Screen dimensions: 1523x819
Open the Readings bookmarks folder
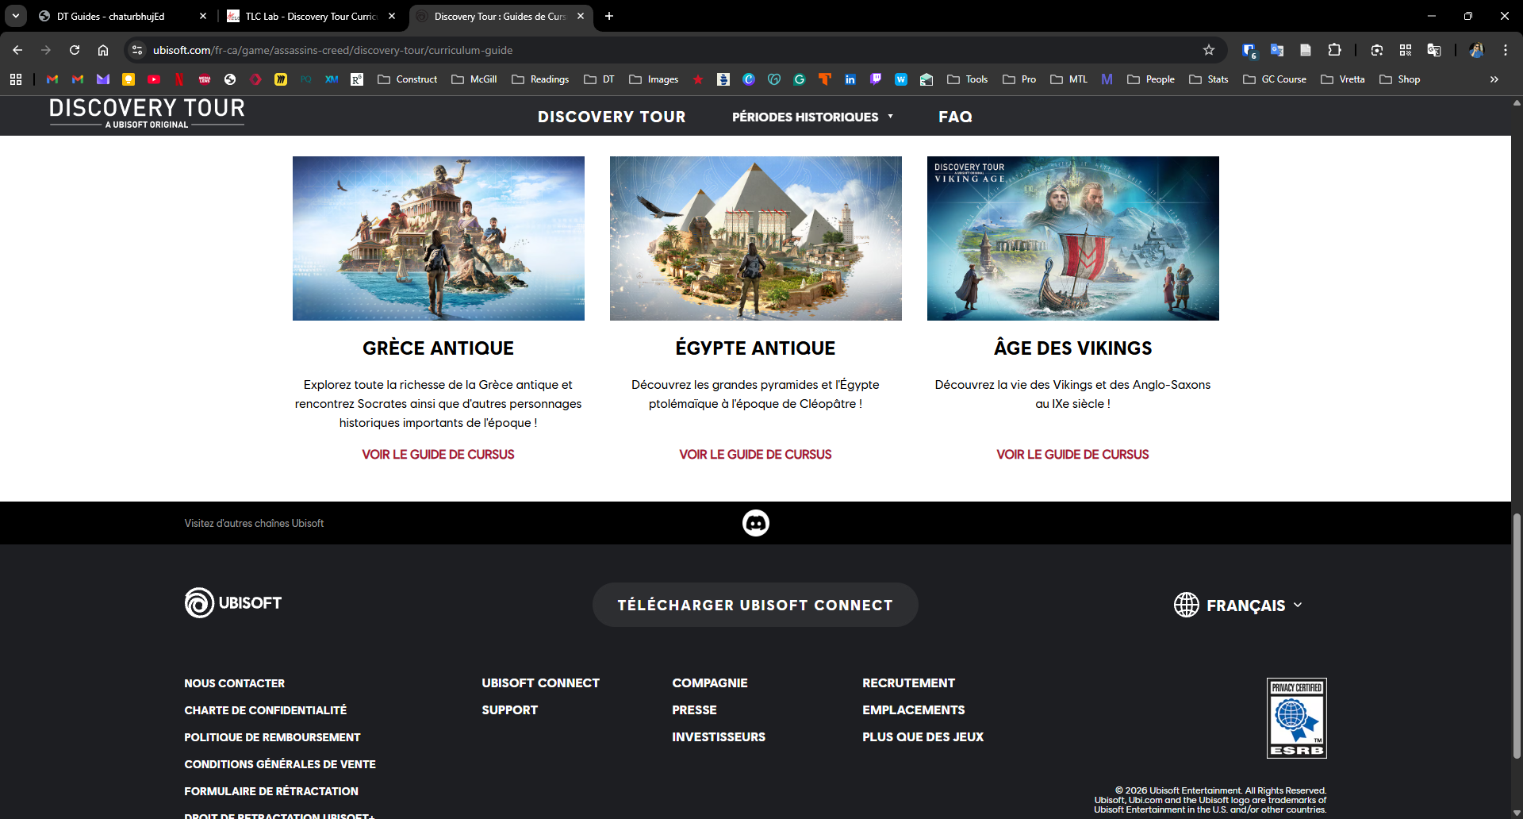tap(540, 79)
